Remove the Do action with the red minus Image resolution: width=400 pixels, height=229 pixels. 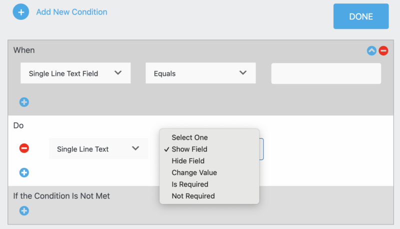pyautogui.click(x=24, y=148)
